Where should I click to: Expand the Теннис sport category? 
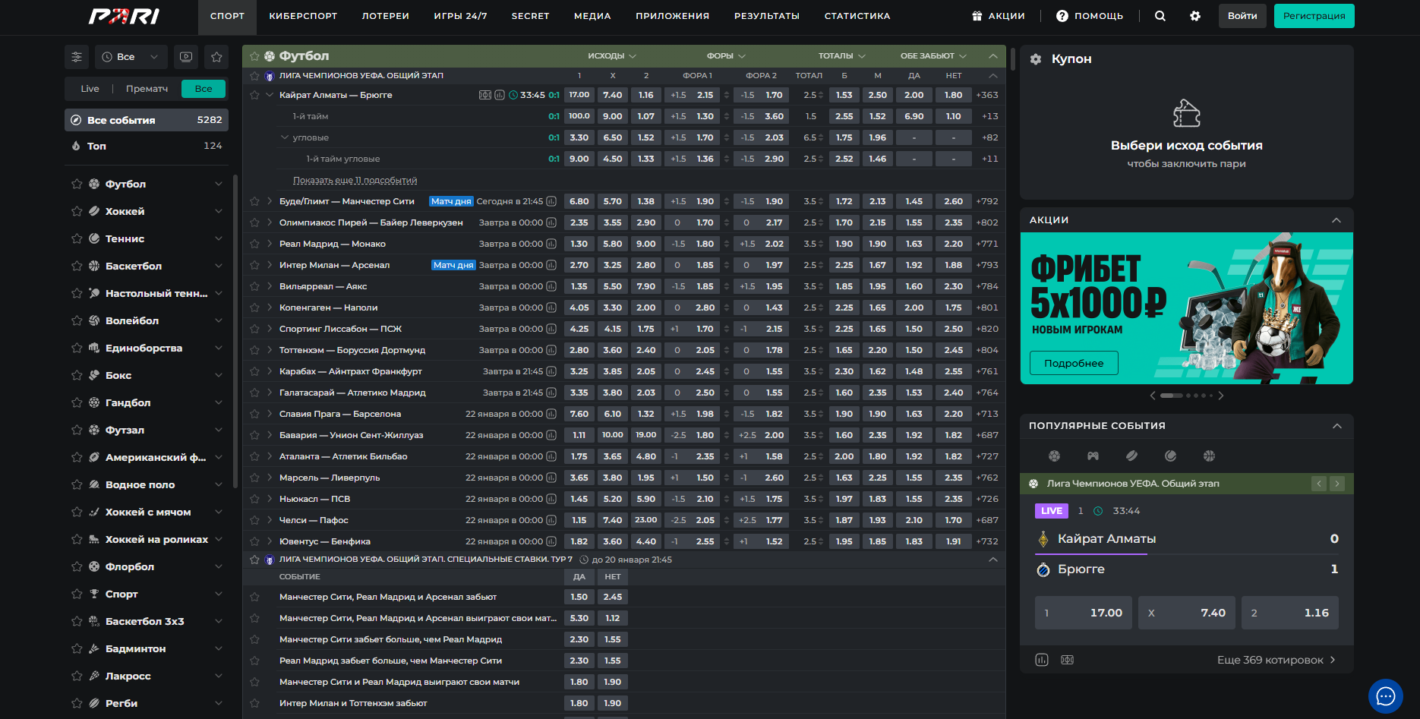click(x=218, y=239)
